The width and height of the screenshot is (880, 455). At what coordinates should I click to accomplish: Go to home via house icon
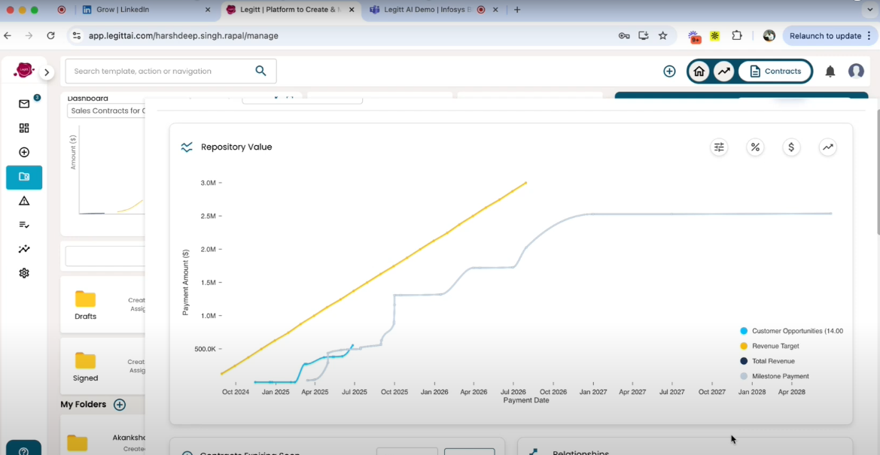pos(699,71)
